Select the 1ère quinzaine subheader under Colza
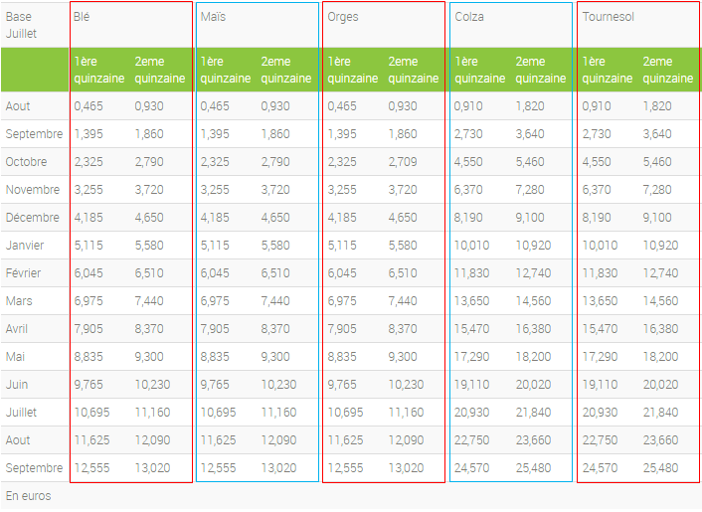This screenshot has height=512, width=702. tap(479, 70)
